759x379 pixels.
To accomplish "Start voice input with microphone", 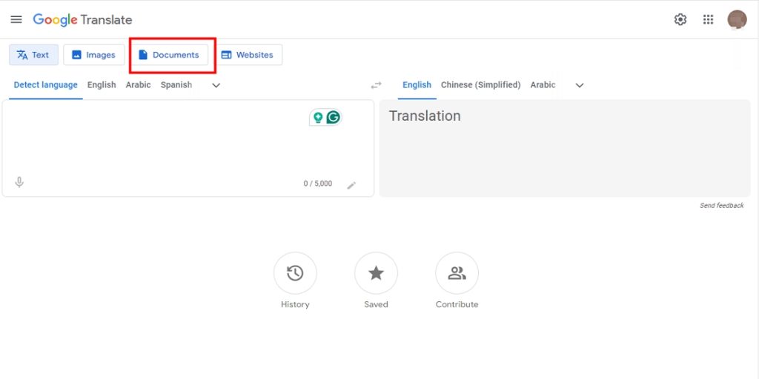I will click(x=19, y=182).
